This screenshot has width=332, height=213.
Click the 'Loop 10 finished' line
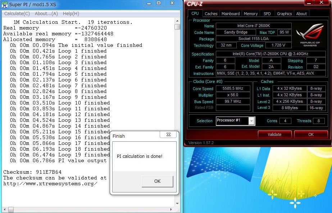[x=60, y=103]
